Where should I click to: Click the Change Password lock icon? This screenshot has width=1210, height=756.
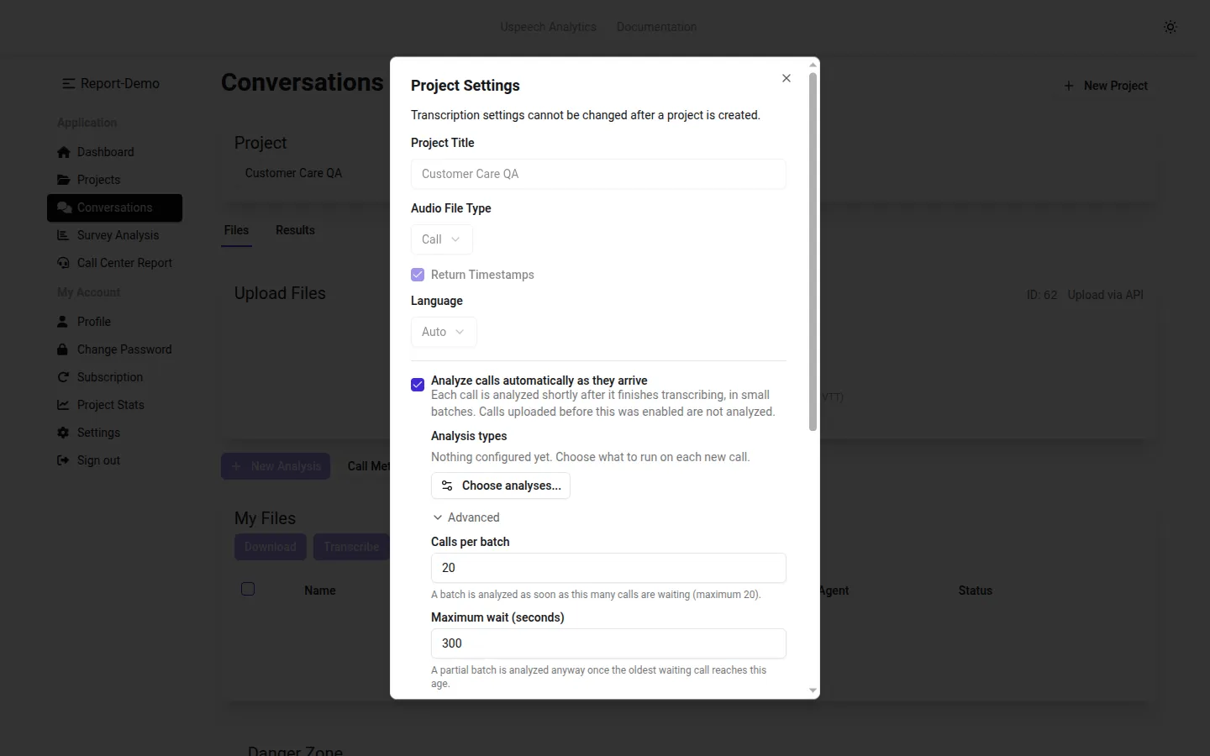click(62, 349)
